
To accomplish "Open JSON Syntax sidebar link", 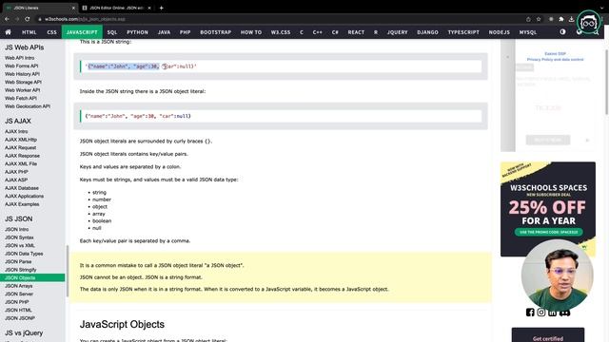I will pyautogui.click(x=19, y=237).
